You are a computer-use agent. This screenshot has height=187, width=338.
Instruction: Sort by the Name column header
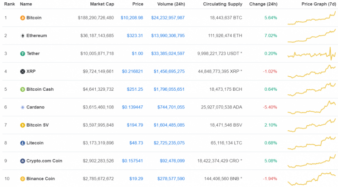(x=26, y=4)
